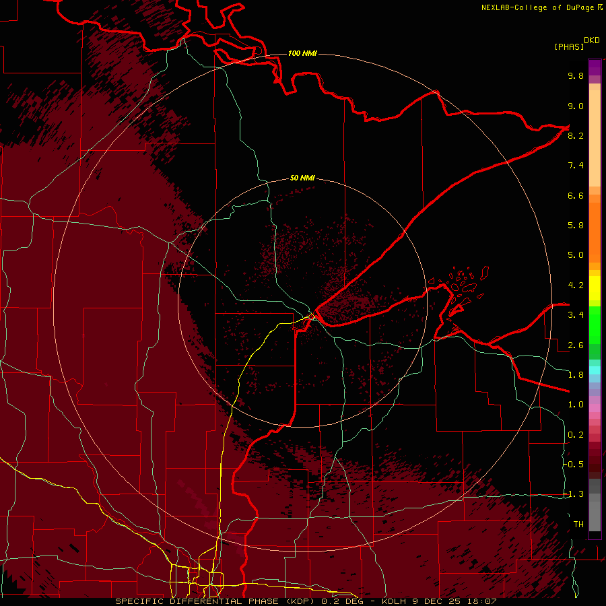Click the NEXLAB-College of DuPage title text
This screenshot has height=606, width=606.
(538, 7)
